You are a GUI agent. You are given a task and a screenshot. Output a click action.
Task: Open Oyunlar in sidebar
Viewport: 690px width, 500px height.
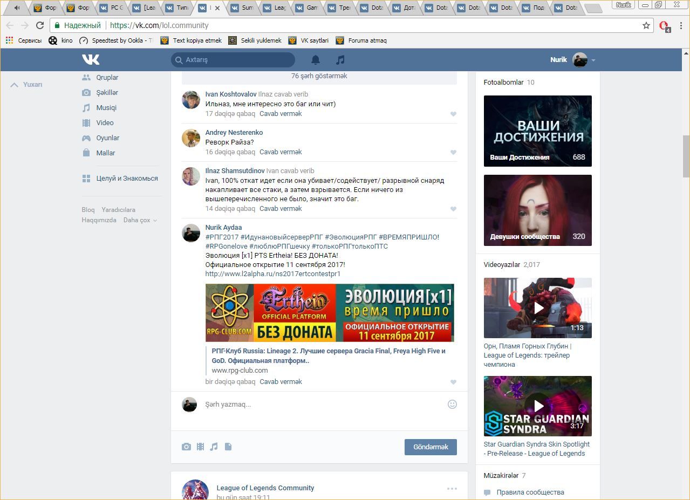click(108, 138)
